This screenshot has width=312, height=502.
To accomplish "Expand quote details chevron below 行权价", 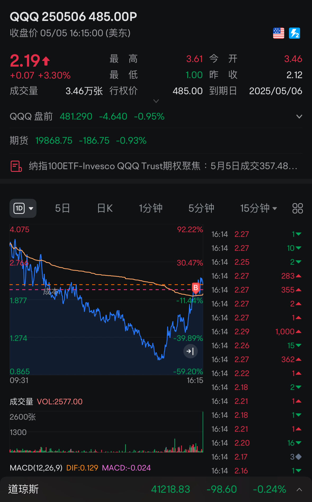I will click(156, 101).
